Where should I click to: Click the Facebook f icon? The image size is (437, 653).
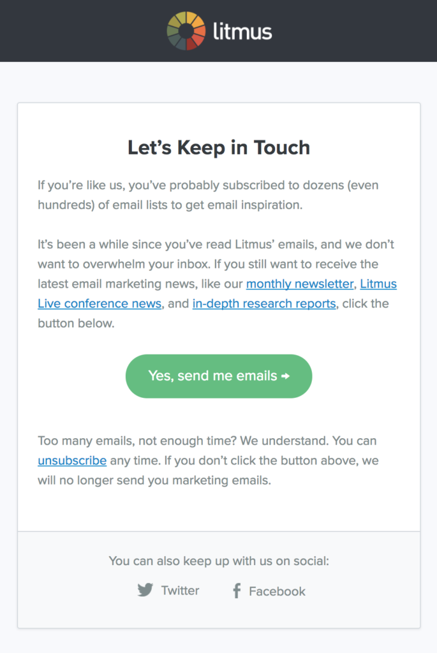click(x=237, y=591)
